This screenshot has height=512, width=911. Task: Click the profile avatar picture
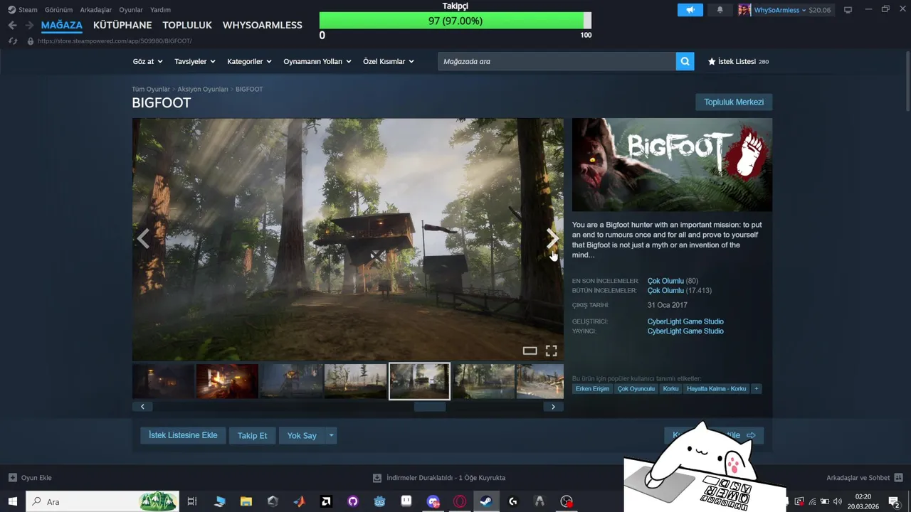[744, 10]
